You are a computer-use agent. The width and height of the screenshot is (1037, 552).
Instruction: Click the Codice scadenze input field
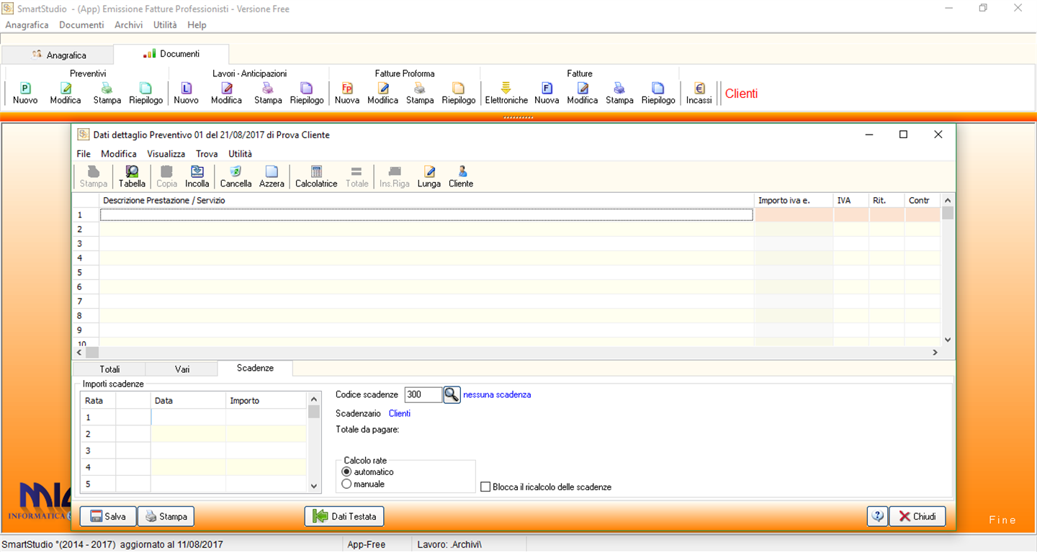tap(423, 394)
